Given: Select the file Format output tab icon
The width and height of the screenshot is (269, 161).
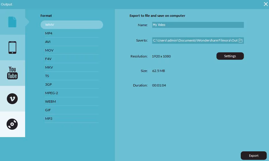Looking at the screenshot, I should click(12, 22).
